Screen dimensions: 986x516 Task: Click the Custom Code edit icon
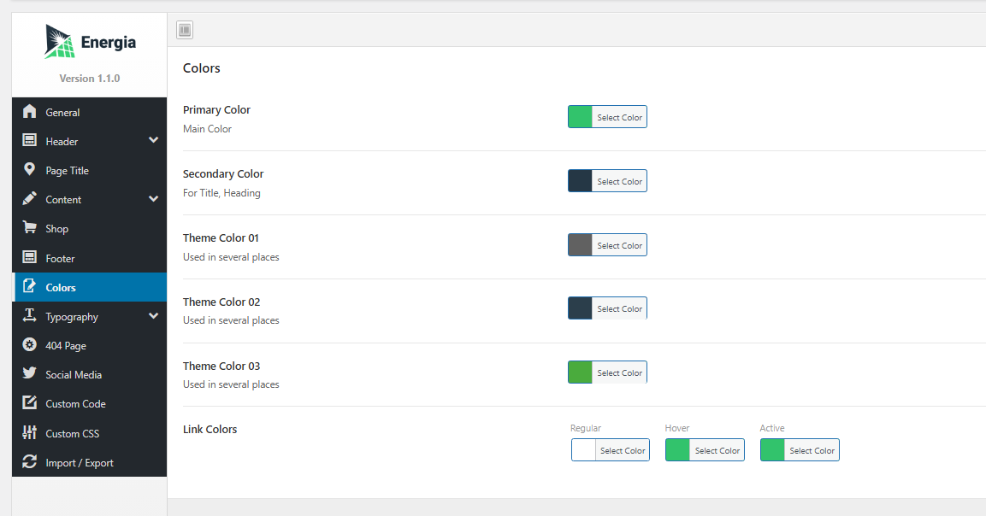(29, 403)
